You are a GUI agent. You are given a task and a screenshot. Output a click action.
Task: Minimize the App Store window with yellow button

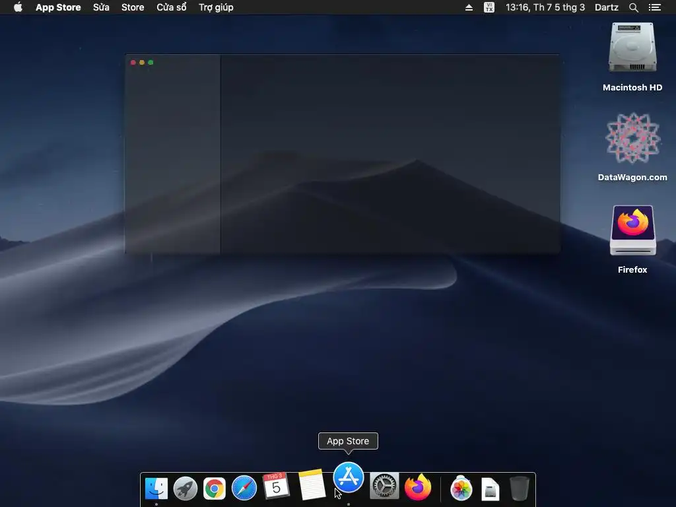(142, 63)
